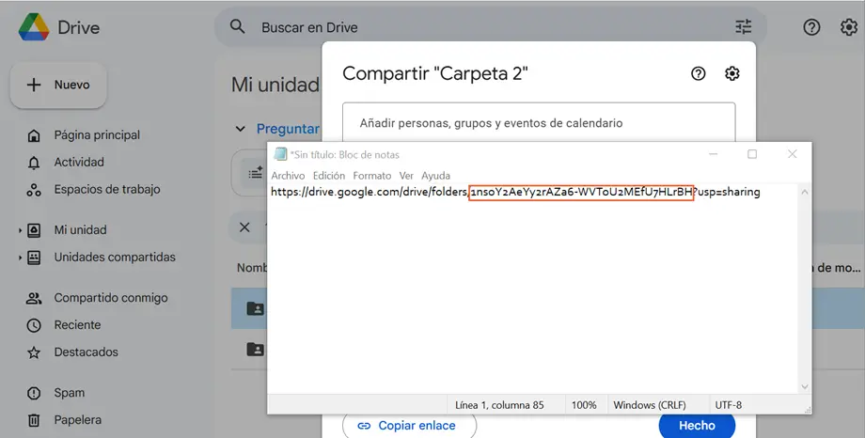Click the Mi unidad heading

(275, 85)
